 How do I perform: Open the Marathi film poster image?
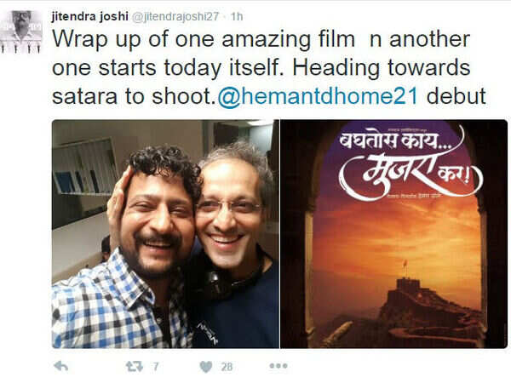pyautogui.click(x=394, y=234)
